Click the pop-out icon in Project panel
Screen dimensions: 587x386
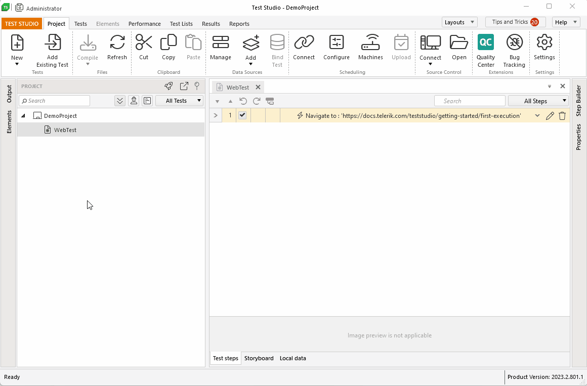[184, 86]
